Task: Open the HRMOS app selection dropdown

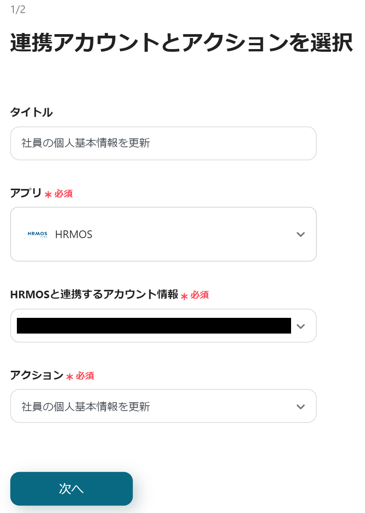Action: coord(163,234)
